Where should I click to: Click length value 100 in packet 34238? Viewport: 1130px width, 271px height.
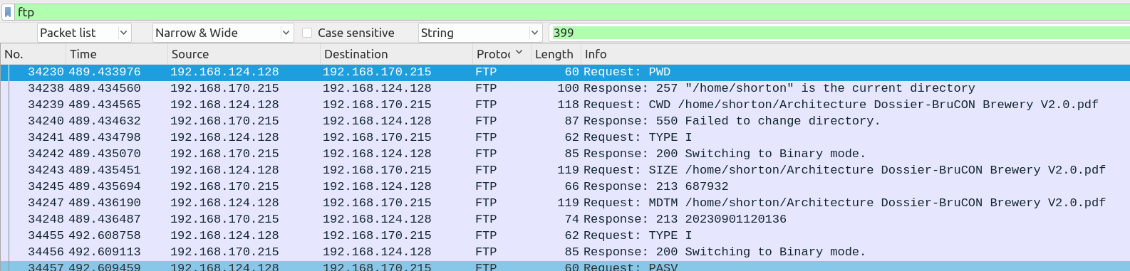click(x=568, y=88)
